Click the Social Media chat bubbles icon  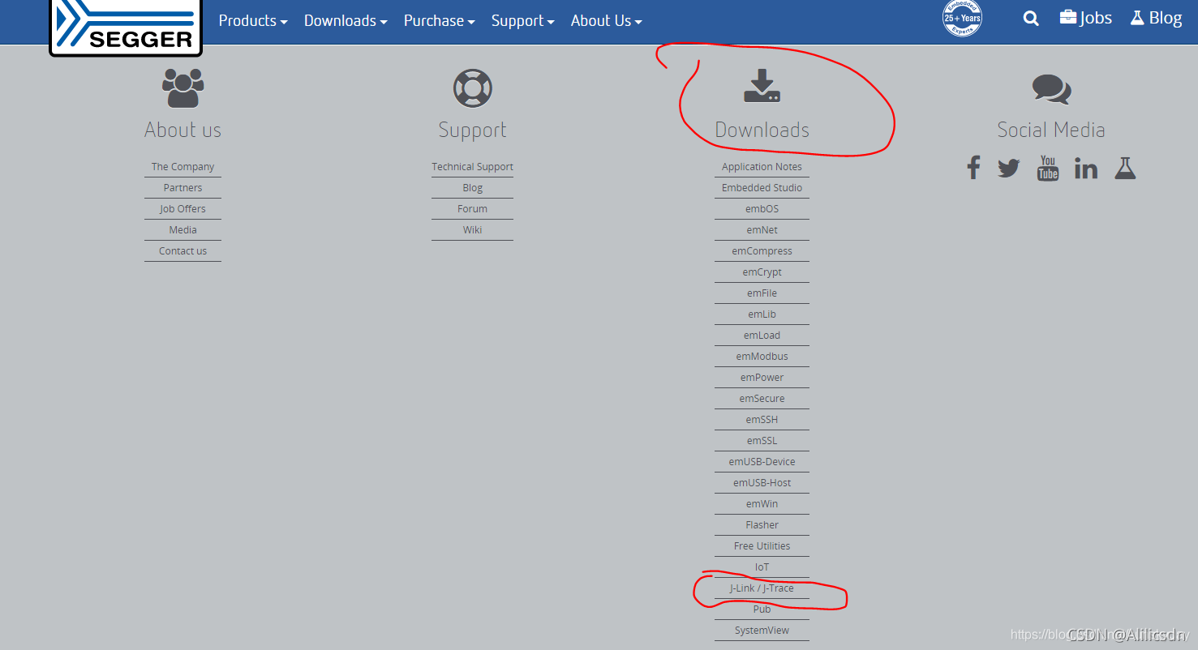click(x=1051, y=89)
